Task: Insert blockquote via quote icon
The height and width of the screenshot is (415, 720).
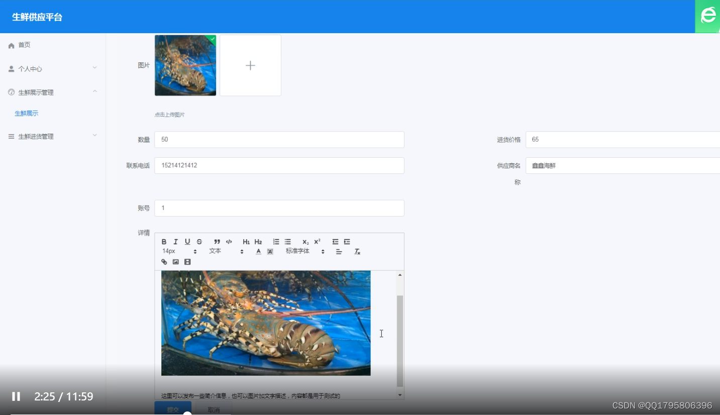Action: pos(217,242)
